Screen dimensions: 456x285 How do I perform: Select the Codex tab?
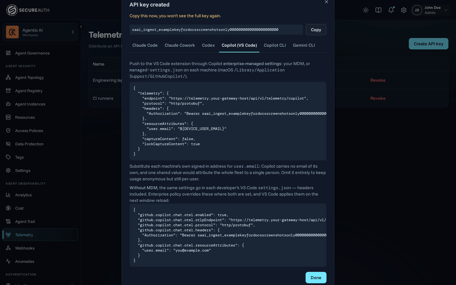pyautogui.click(x=208, y=45)
